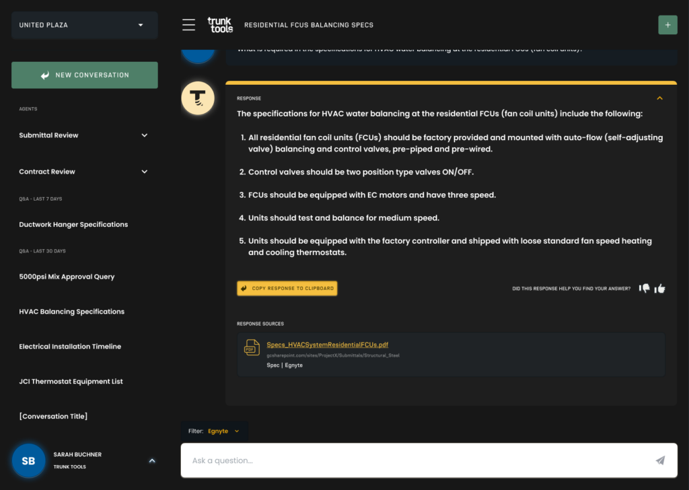Open the hamburger menu icon
This screenshot has height=490, width=689.
pos(189,25)
